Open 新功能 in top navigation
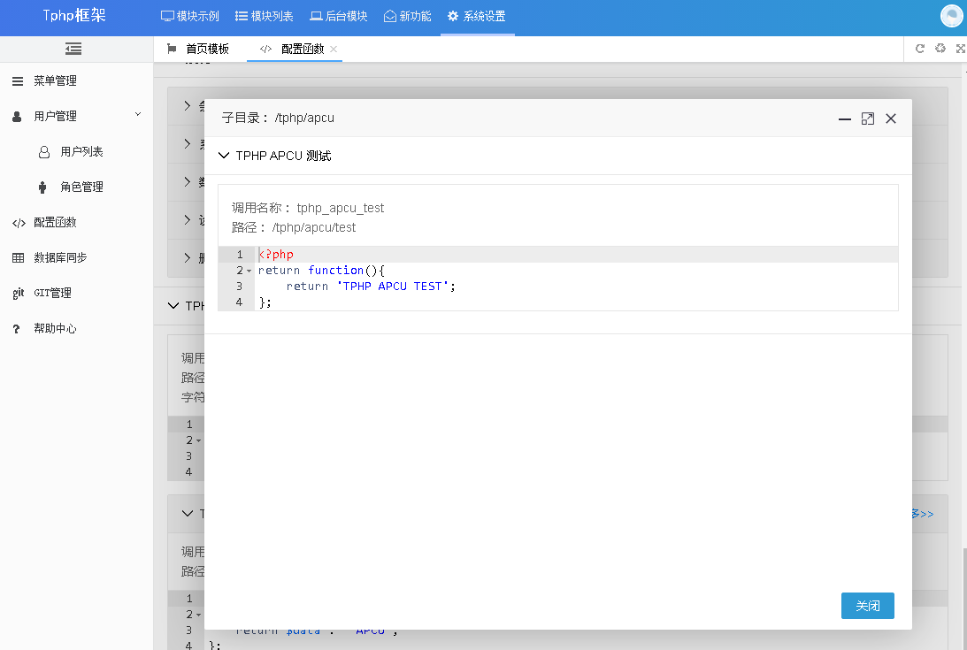967x650 pixels. point(407,17)
